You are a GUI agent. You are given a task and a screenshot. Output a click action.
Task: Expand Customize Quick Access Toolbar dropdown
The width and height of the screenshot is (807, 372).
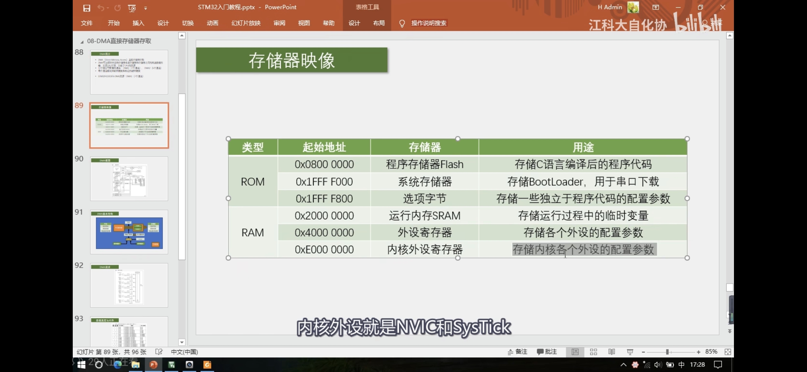pyautogui.click(x=146, y=8)
